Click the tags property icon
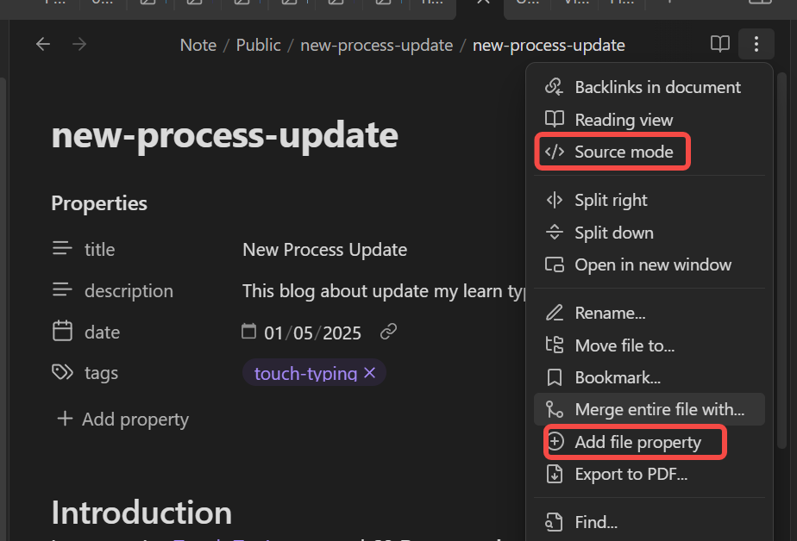 tap(62, 373)
